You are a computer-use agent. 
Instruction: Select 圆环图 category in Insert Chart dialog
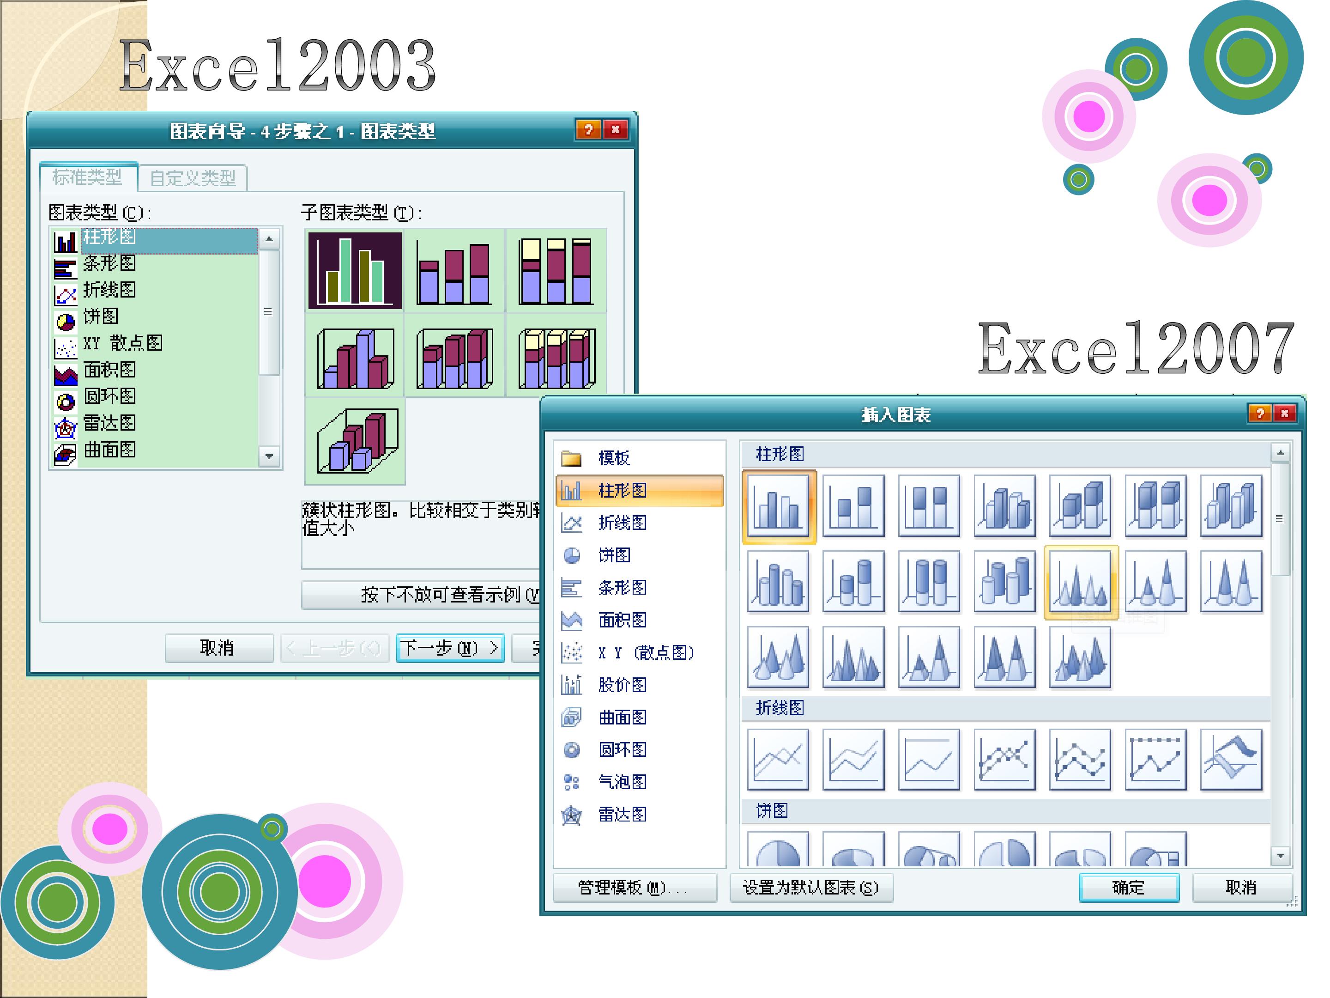tap(639, 750)
